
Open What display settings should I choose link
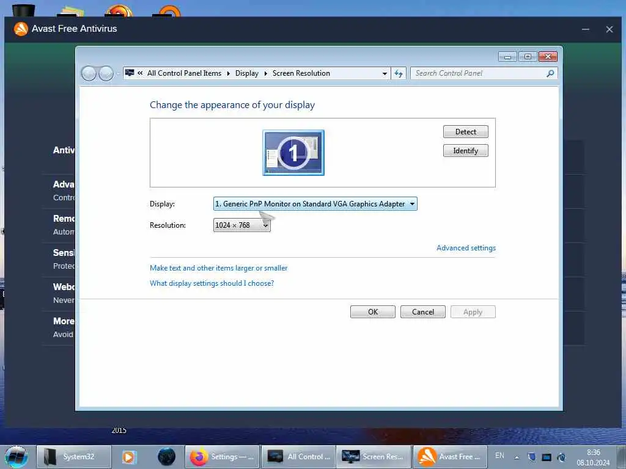click(x=212, y=283)
